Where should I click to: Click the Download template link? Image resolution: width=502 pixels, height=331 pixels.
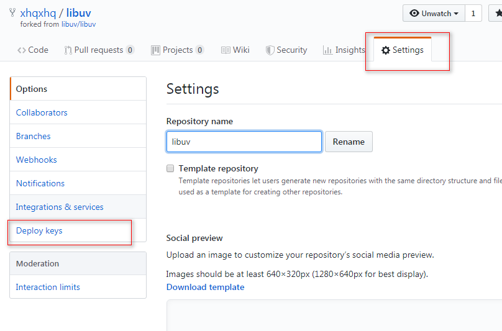tap(205, 287)
